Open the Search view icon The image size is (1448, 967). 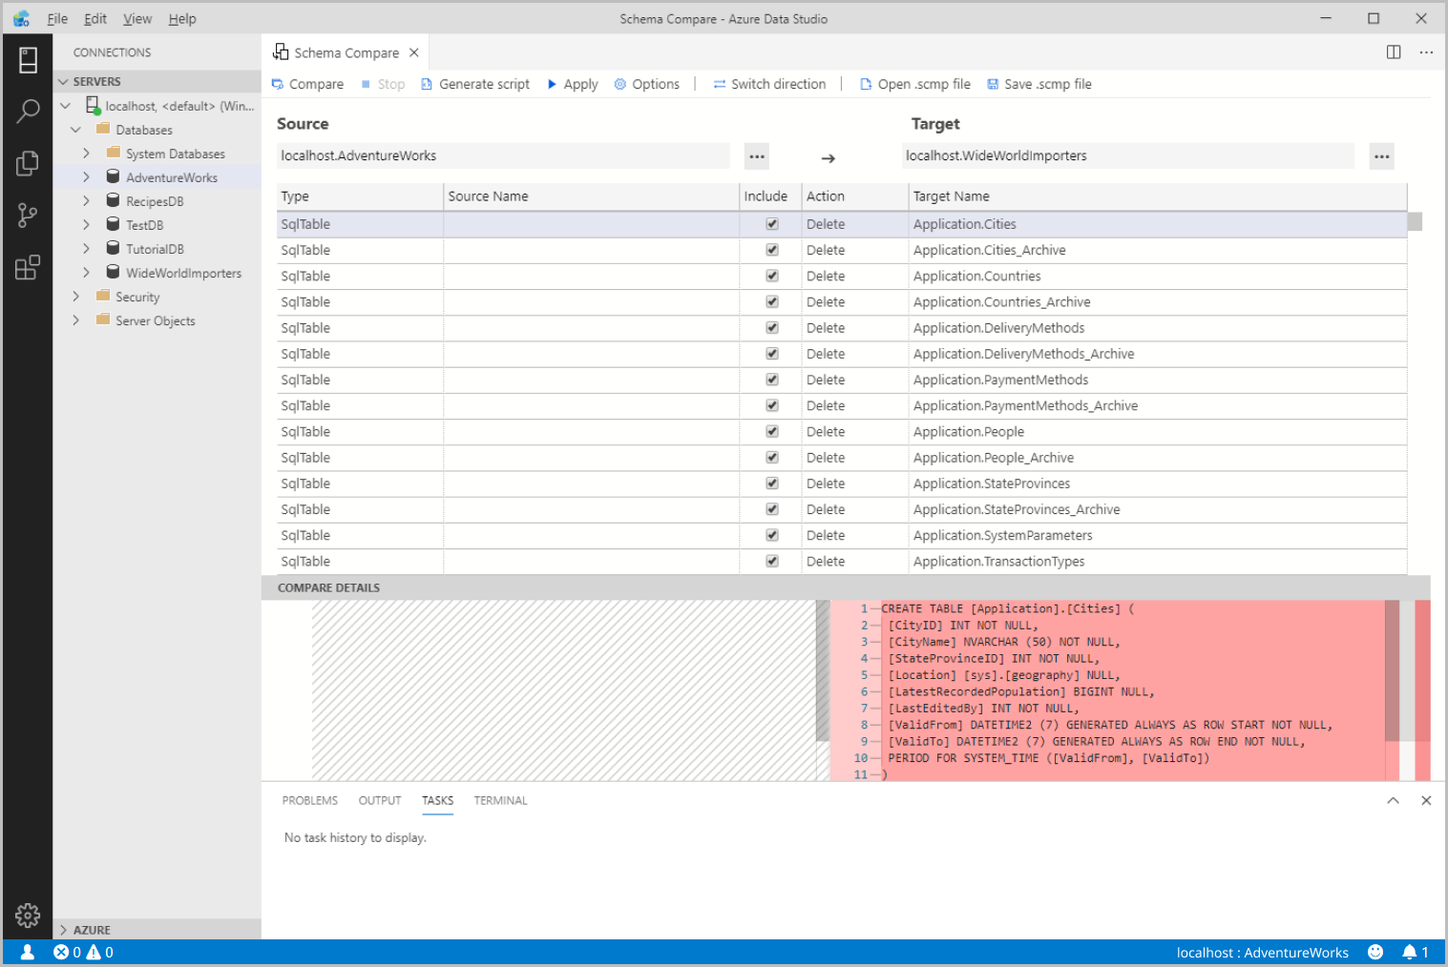click(28, 112)
